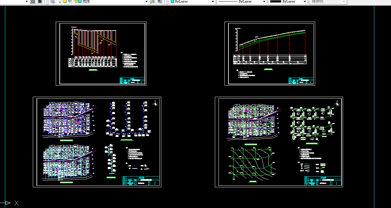Click the north arrow symbol on sheet 2
The height and width of the screenshot is (208, 391).
coord(156,103)
